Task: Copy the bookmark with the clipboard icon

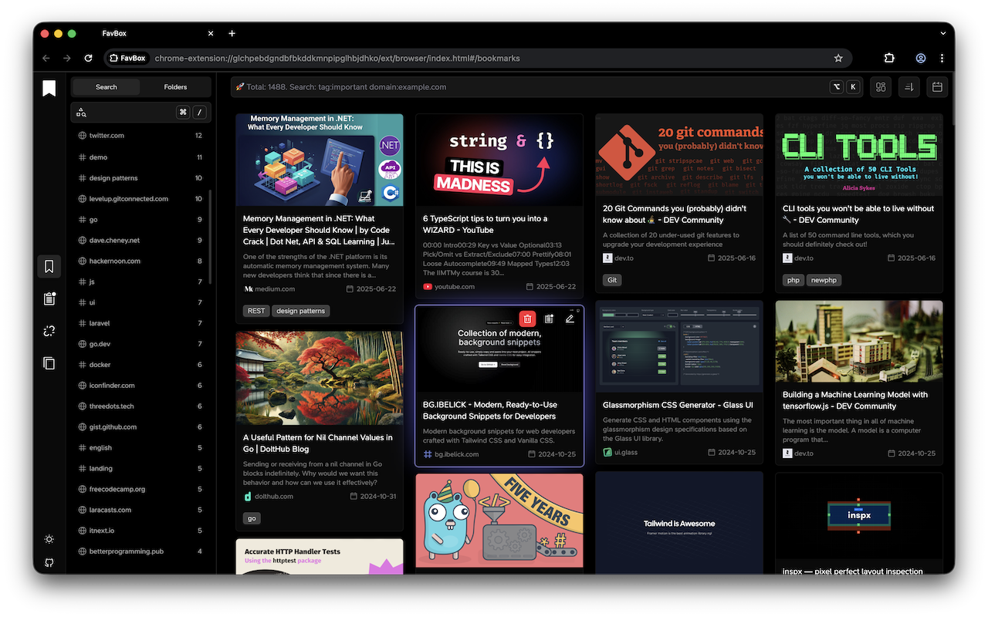Action: (549, 318)
